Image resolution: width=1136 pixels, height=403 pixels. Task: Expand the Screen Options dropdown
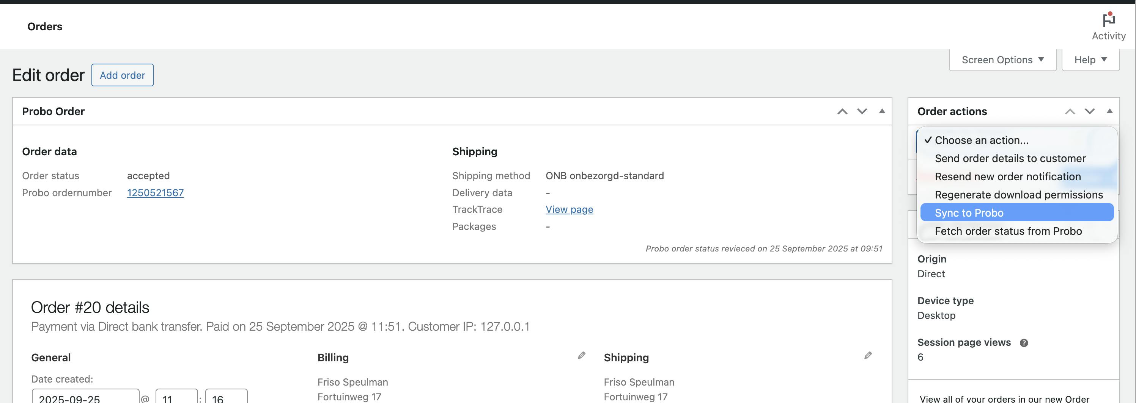pos(1002,60)
